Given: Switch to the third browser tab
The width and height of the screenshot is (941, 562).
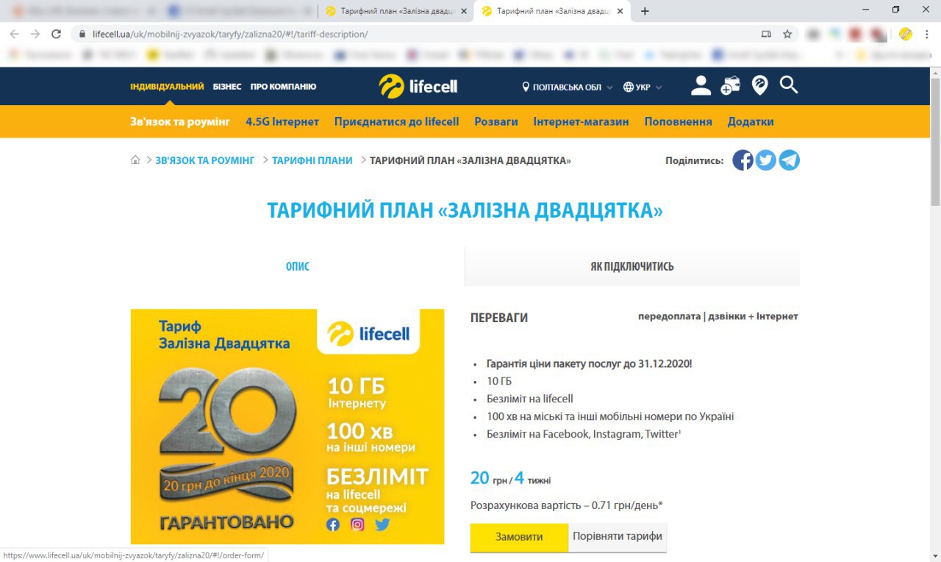Looking at the screenshot, I should tap(398, 11).
